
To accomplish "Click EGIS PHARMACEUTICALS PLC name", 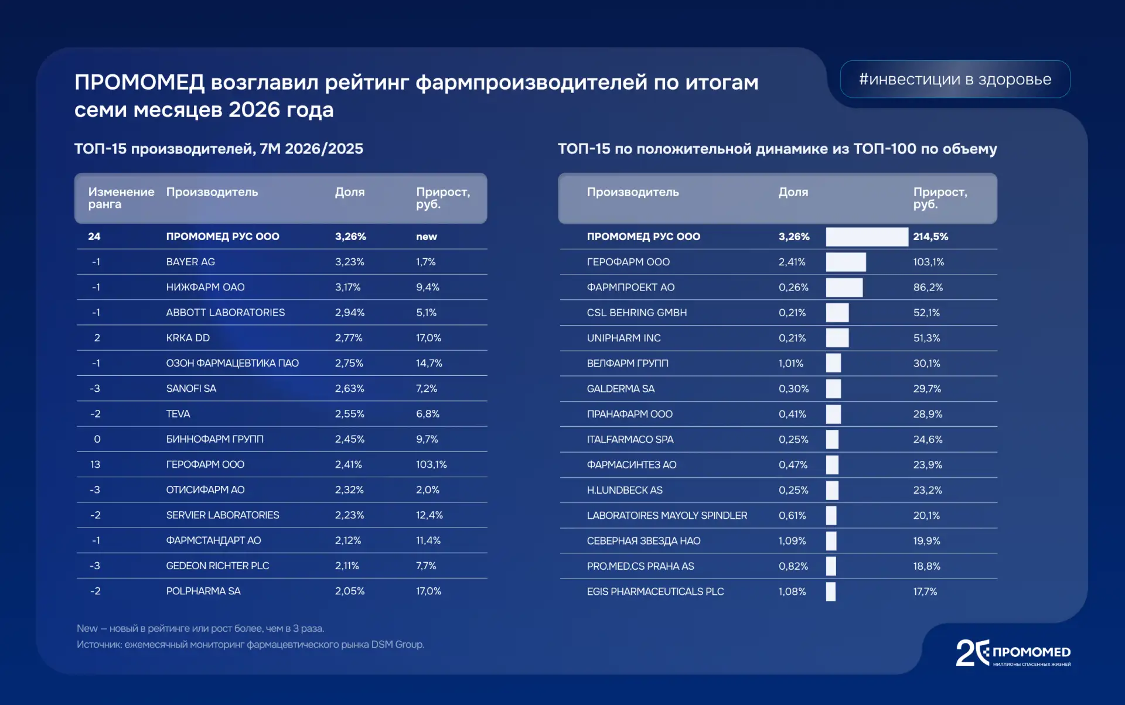I will click(x=656, y=591).
